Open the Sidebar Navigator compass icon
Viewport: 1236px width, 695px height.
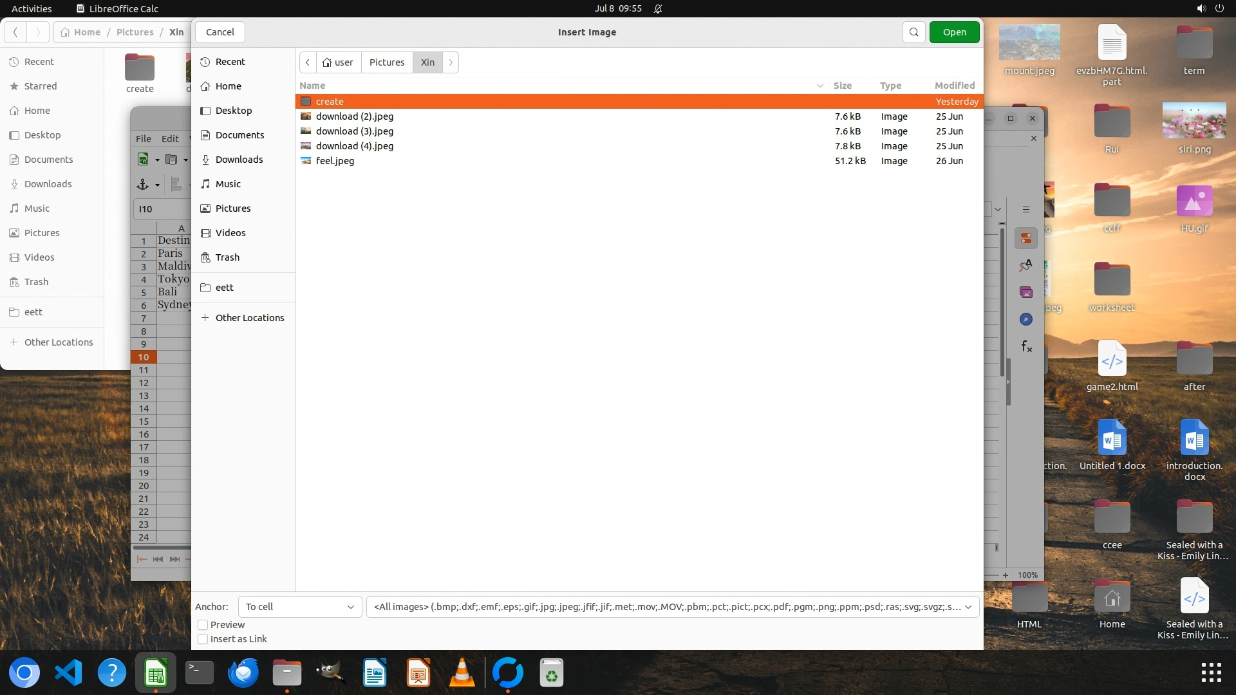[x=1026, y=320]
